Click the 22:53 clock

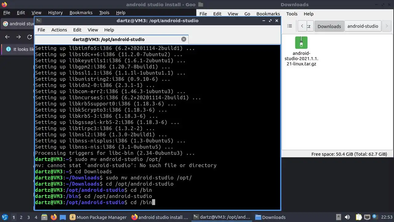387,217
